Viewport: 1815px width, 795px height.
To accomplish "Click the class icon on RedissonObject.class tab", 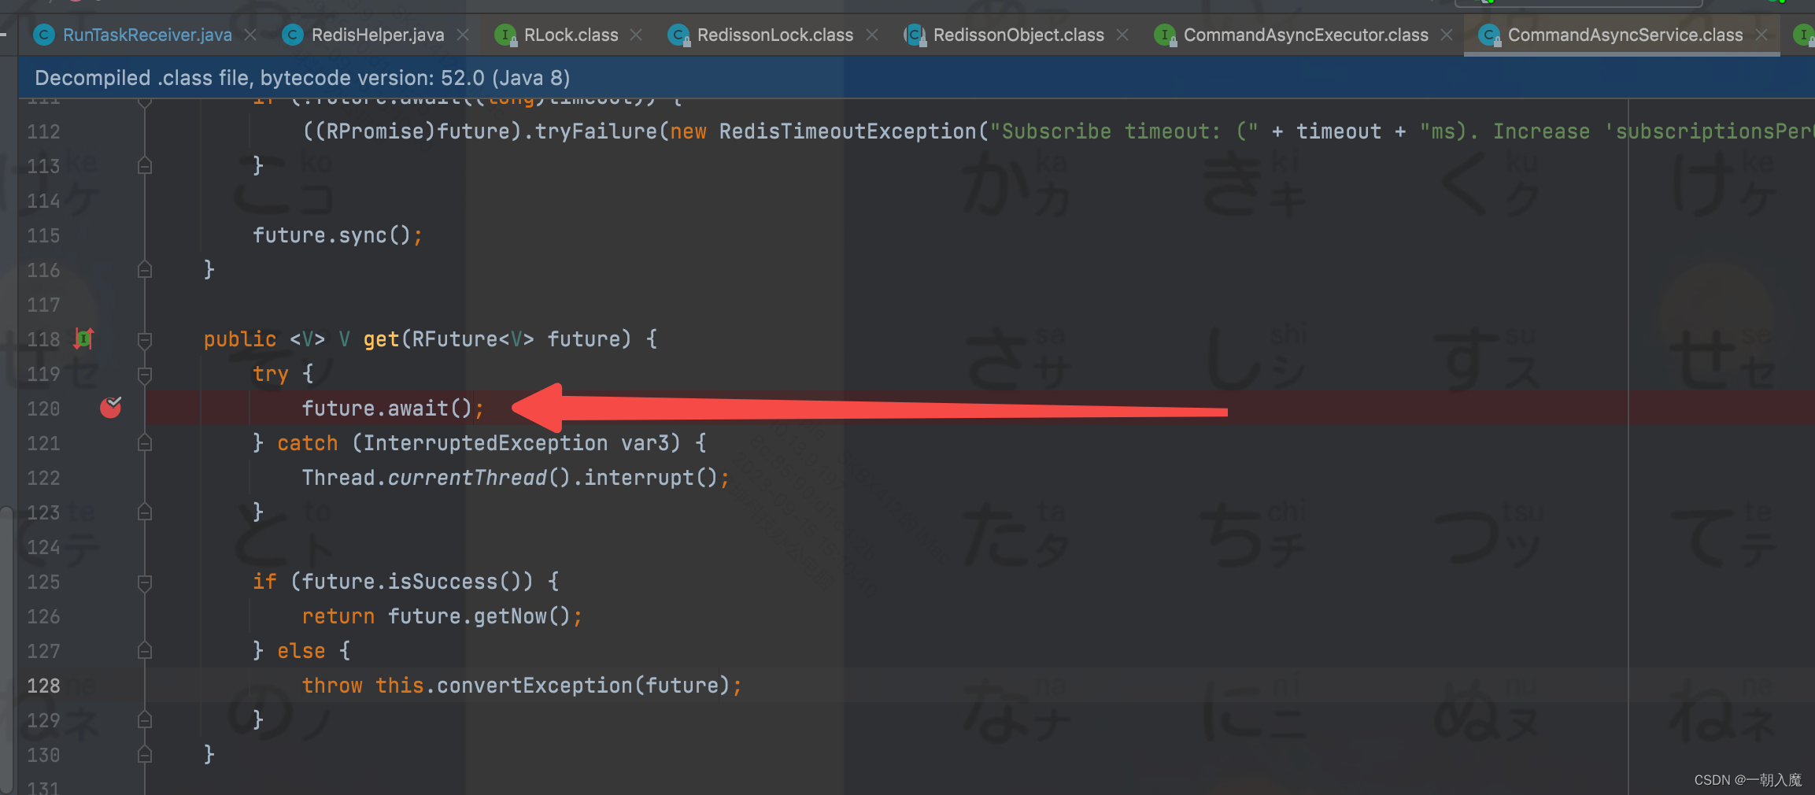I will 915,35.
